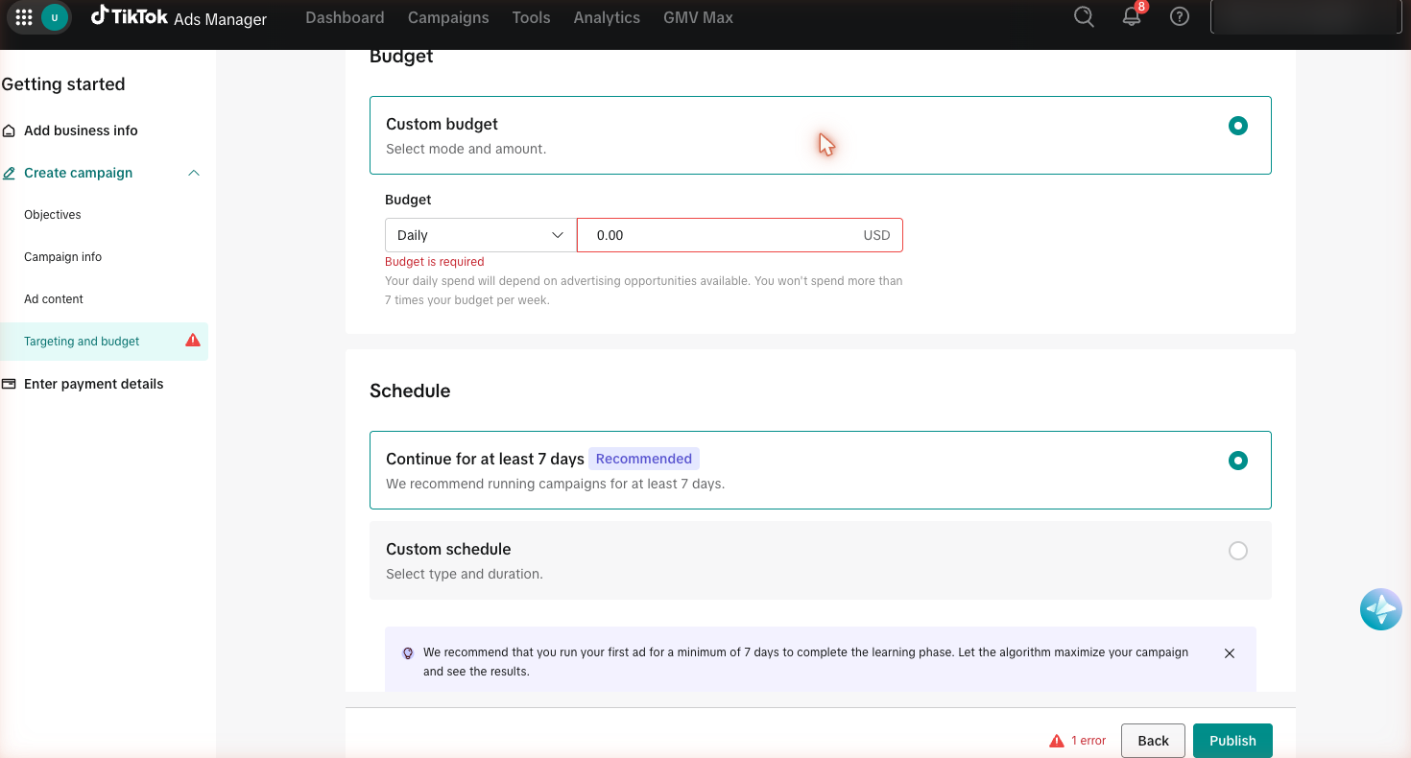Open Add business info section
Image resolution: width=1411 pixels, height=758 pixels.
(x=81, y=130)
